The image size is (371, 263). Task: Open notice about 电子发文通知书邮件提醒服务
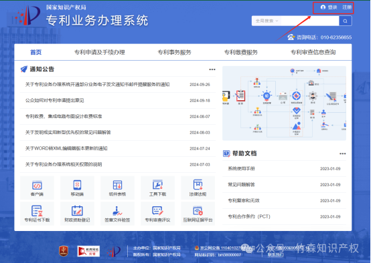click(98, 85)
